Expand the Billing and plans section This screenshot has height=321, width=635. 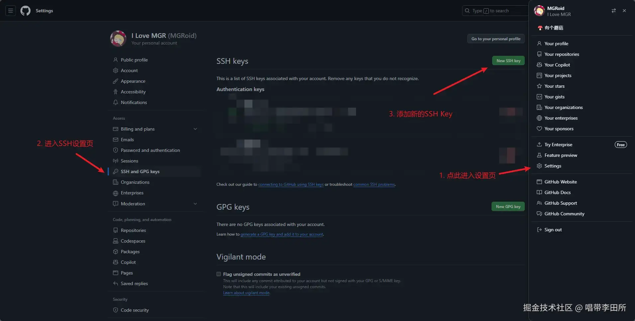(x=195, y=129)
